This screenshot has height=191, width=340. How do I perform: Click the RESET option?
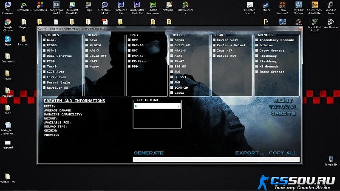point(283,101)
